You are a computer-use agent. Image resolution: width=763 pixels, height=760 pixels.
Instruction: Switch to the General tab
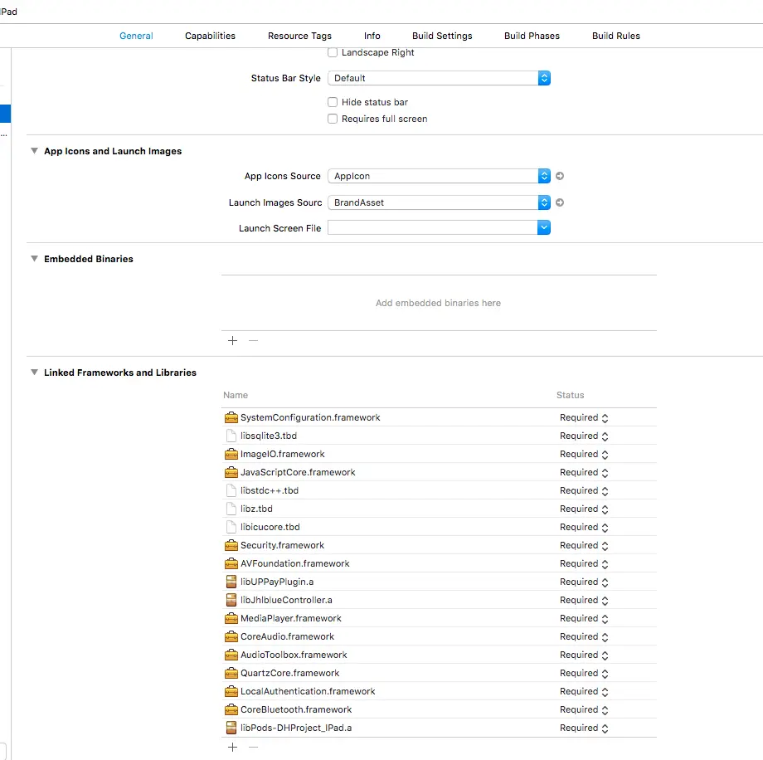[136, 36]
